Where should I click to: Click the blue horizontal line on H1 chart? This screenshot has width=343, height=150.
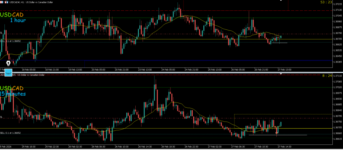167,60
